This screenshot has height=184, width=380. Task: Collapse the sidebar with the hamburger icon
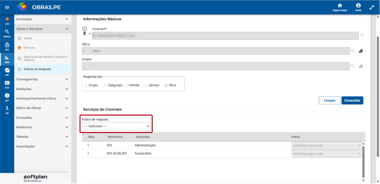coord(7,8)
